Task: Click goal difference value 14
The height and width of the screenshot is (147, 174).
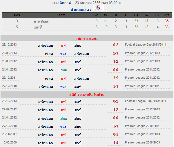Action: click(x=157, y=27)
